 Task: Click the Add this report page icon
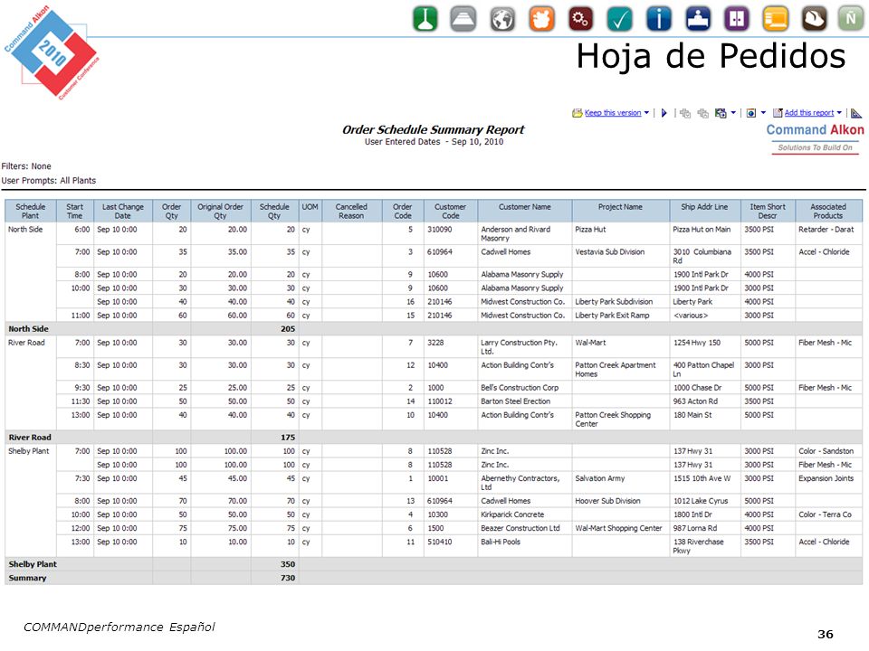[778, 113]
